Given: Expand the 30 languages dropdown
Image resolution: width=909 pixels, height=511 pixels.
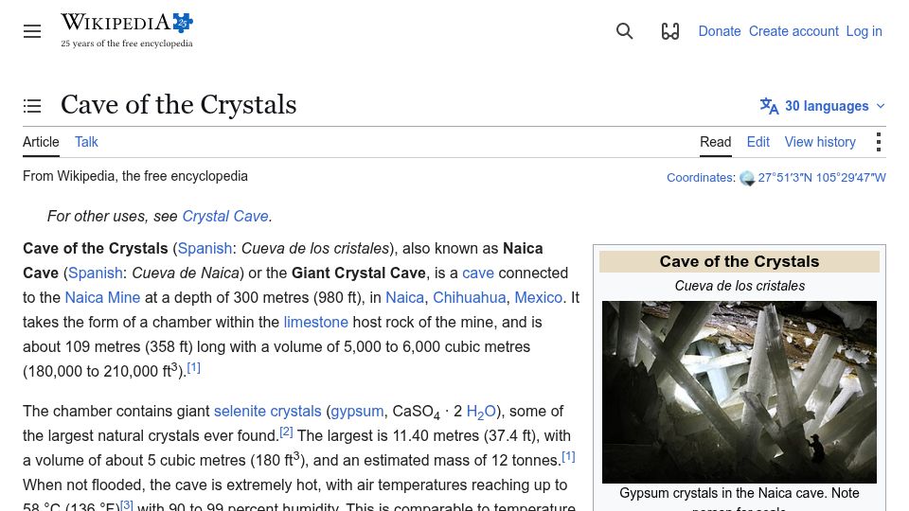Looking at the screenshot, I should pos(823,106).
